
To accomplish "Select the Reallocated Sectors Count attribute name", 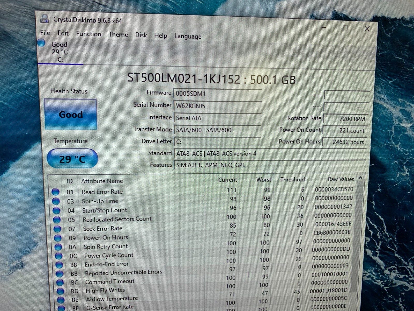I will click(x=117, y=219).
